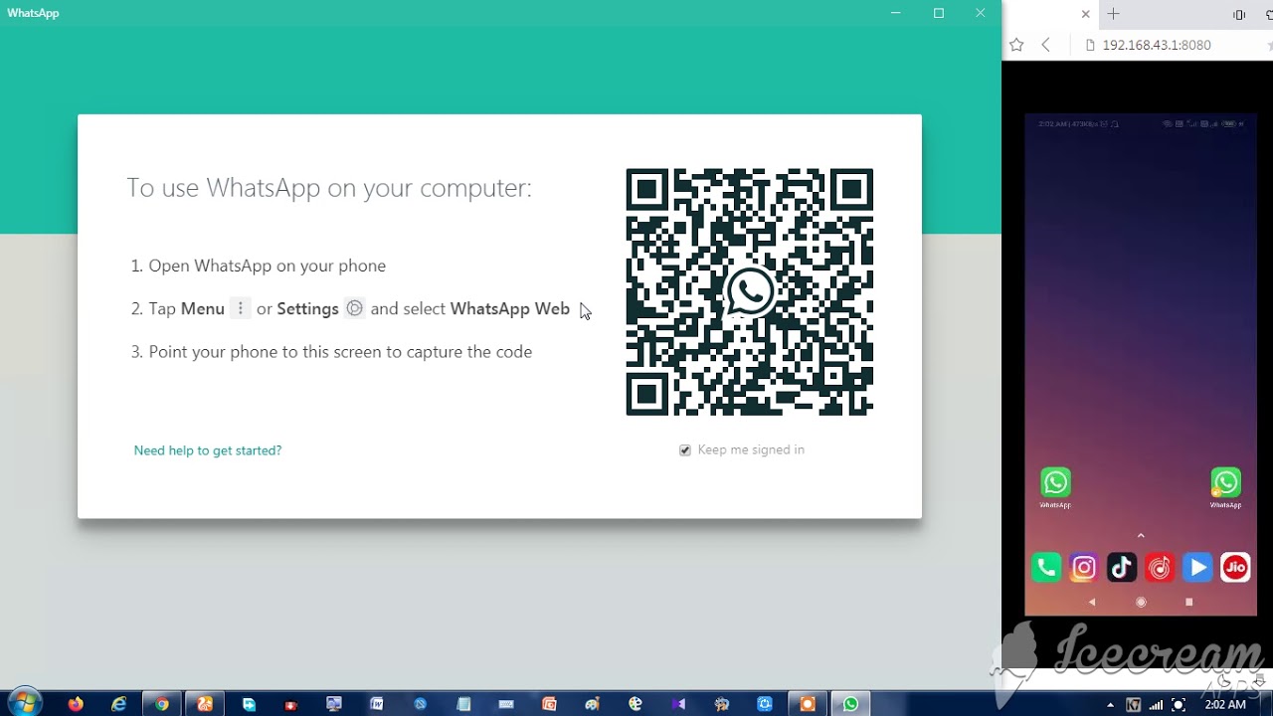Tap the phone's recents square button

tap(1189, 602)
